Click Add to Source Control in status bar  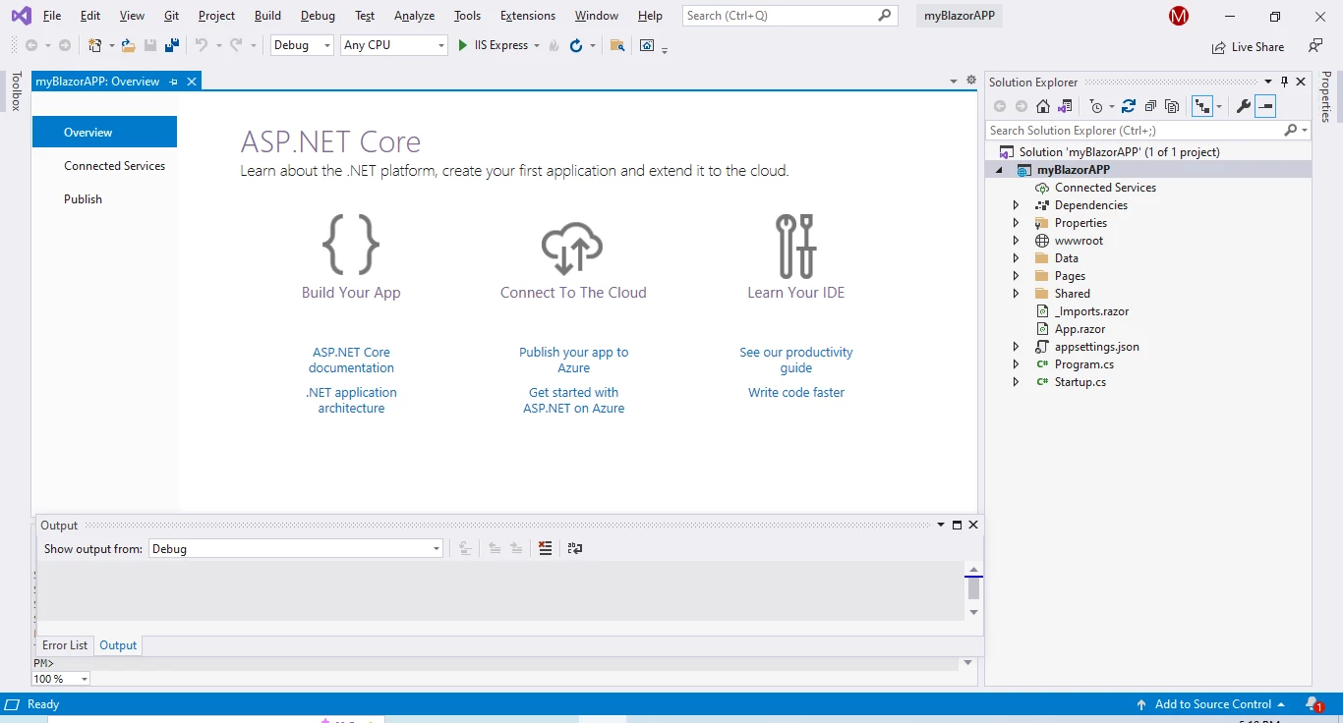[1212, 704]
